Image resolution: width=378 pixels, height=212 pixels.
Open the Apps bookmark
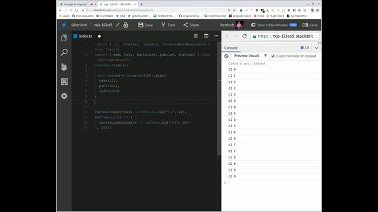(x=64, y=16)
